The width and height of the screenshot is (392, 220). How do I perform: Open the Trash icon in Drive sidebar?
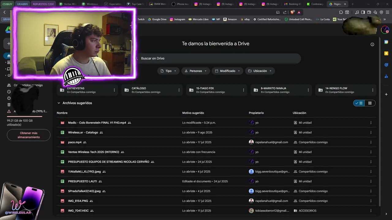coord(9,105)
